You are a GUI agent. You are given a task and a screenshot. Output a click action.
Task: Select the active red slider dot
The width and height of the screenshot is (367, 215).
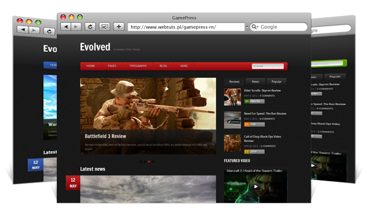point(149,162)
